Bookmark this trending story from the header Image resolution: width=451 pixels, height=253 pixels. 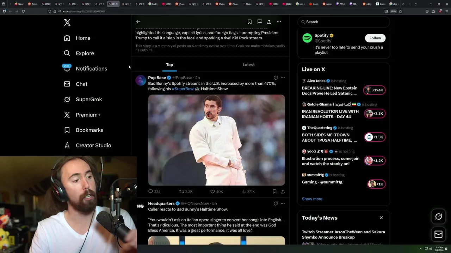pyautogui.click(x=249, y=22)
